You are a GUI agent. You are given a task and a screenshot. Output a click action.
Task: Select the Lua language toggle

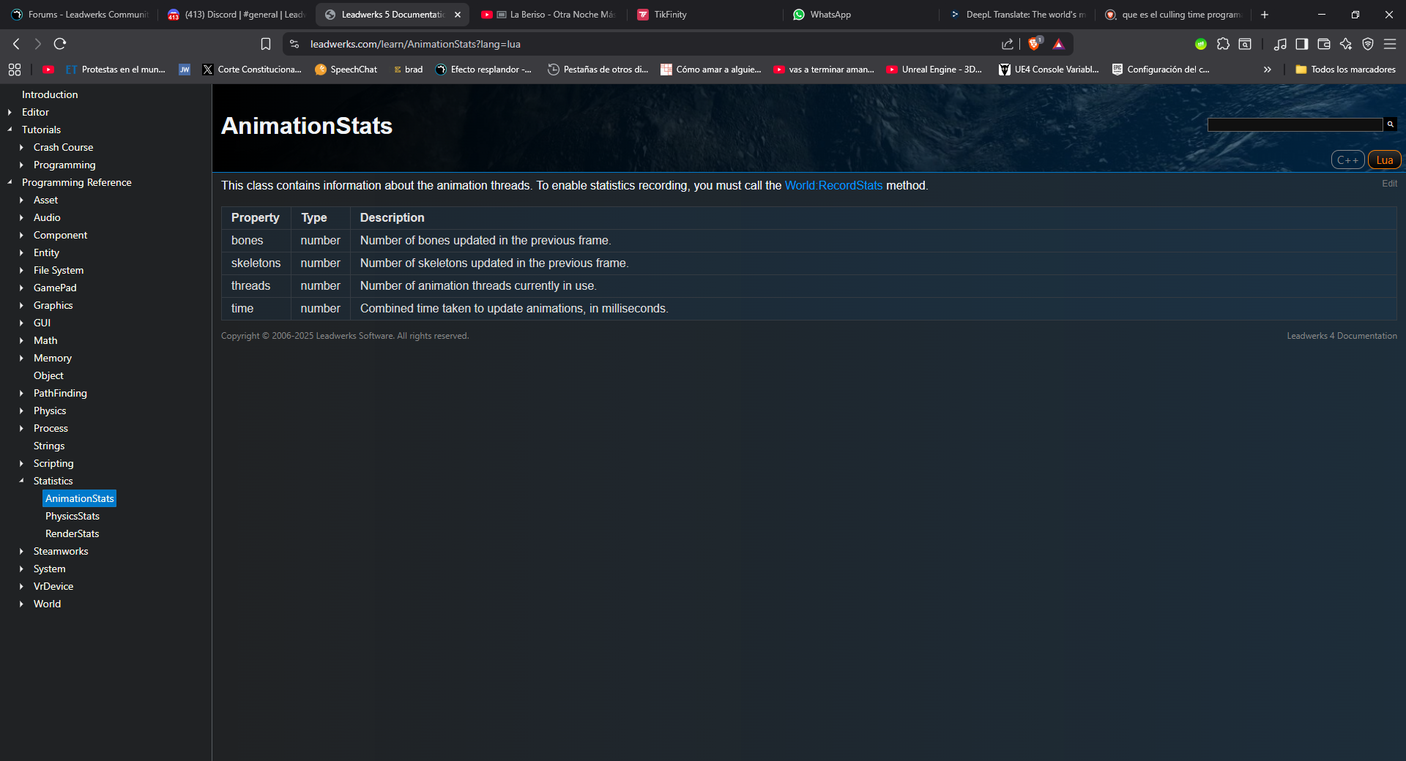[x=1384, y=160]
